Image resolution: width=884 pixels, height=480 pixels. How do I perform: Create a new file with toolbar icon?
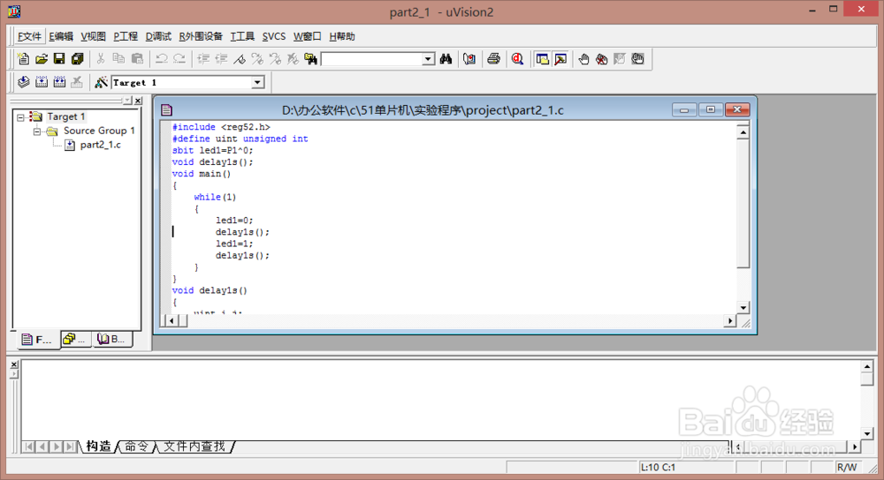click(x=23, y=58)
